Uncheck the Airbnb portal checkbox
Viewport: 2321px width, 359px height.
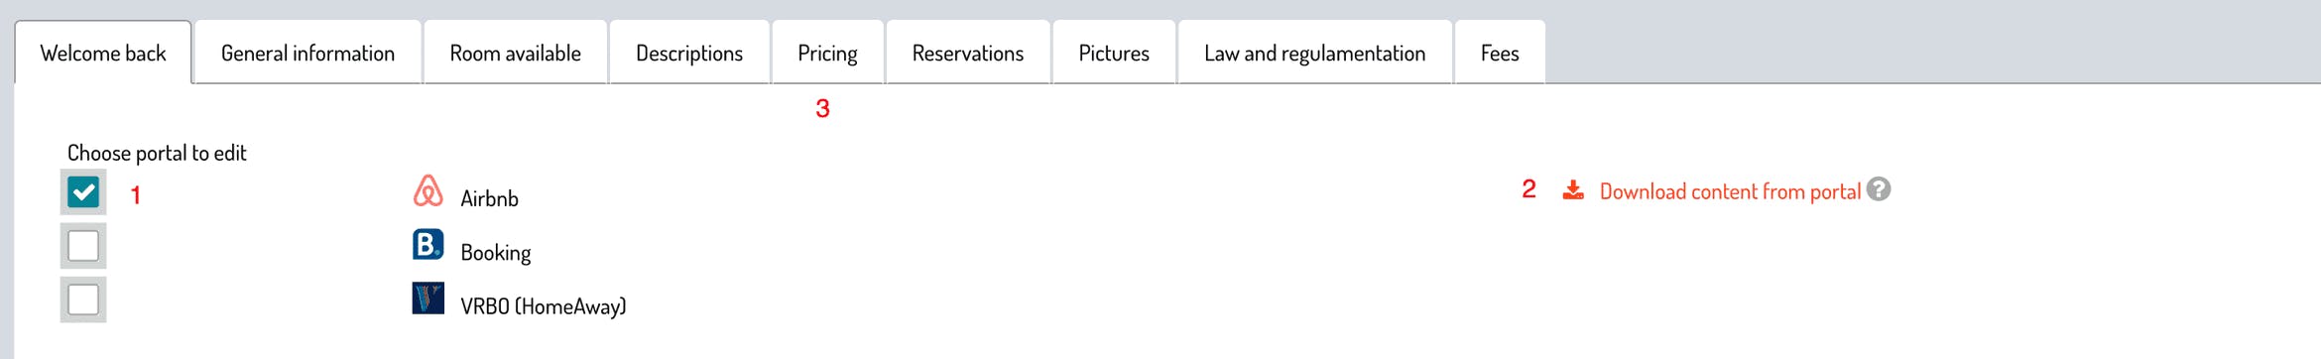[83, 192]
